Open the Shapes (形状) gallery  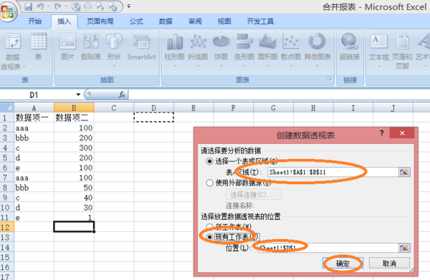click(114, 50)
